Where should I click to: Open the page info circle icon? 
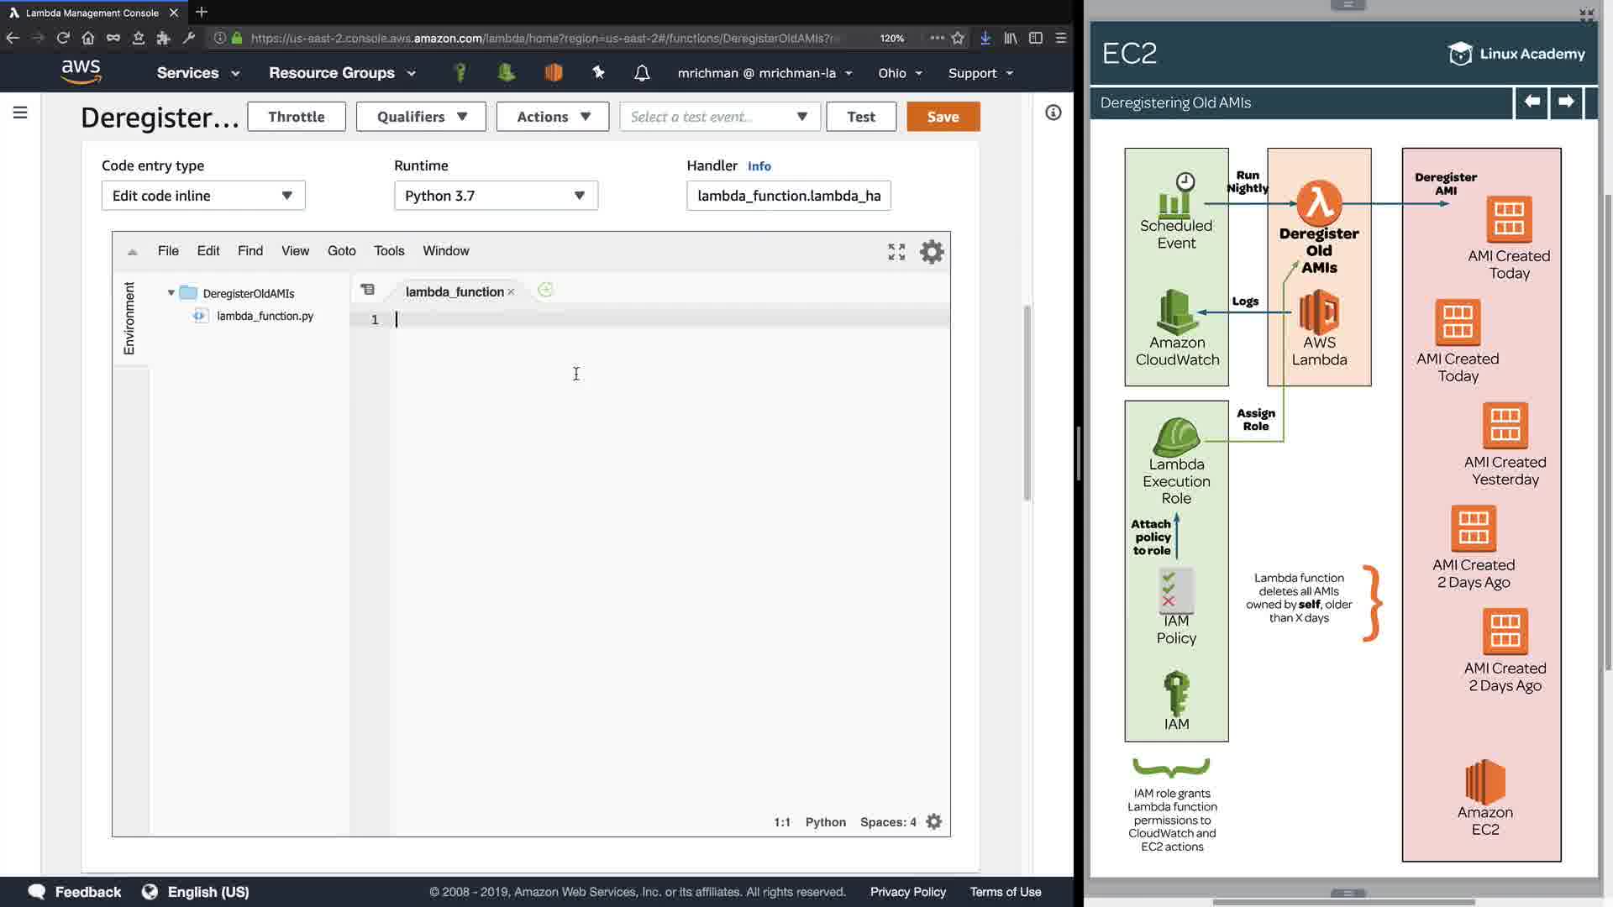pos(1053,113)
